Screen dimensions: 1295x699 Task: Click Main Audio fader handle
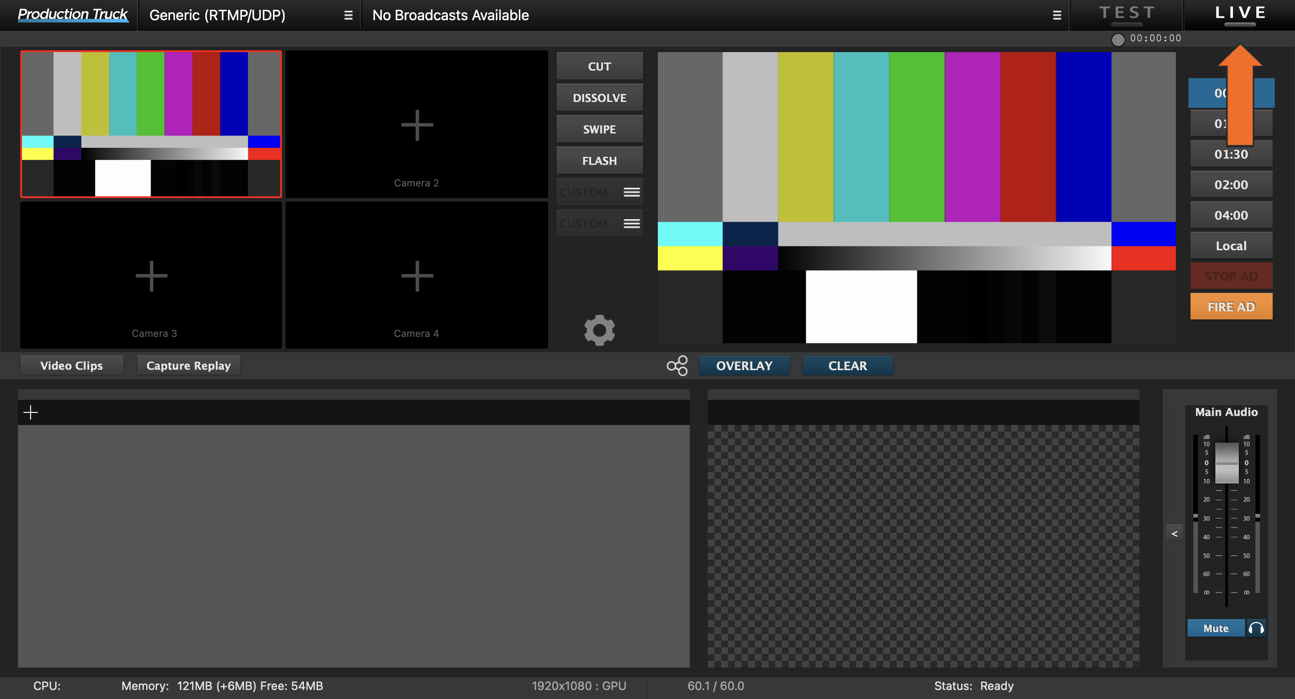pos(1227,463)
